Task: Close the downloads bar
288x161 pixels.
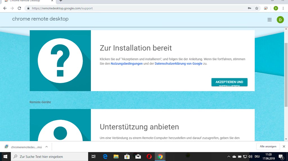Action: pos(284,146)
